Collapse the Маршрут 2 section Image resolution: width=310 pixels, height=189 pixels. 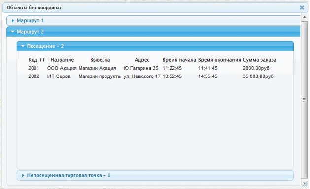click(x=153, y=32)
